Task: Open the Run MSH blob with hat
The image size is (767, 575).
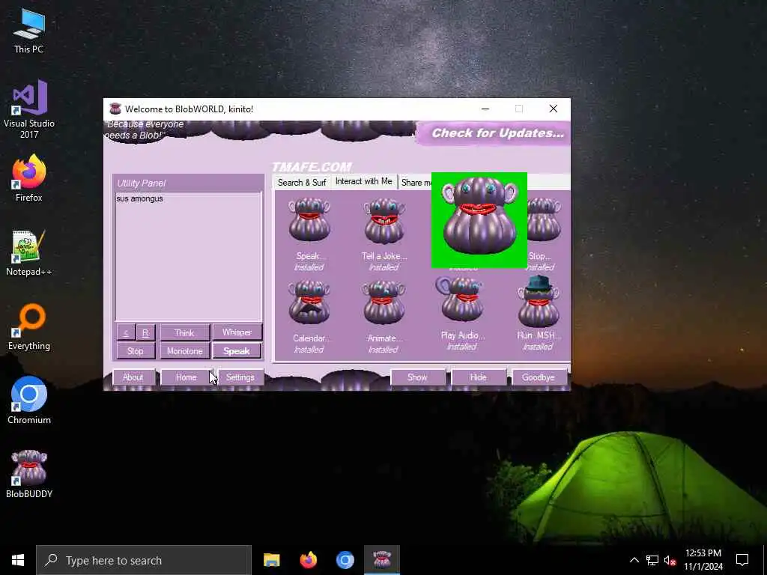Action: pyautogui.click(x=539, y=301)
